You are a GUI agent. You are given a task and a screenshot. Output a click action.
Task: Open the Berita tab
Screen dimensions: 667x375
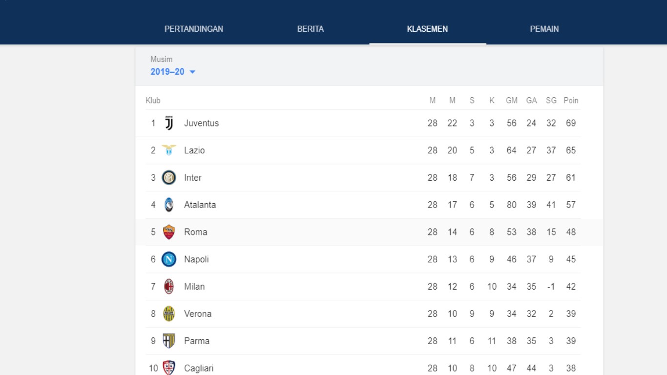click(x=311, y=29)
